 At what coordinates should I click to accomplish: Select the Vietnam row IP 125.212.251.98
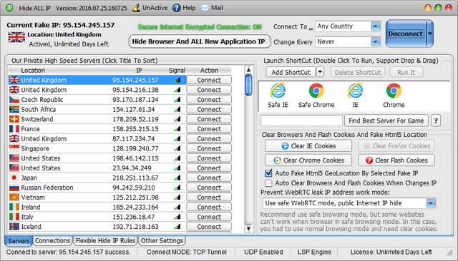97,198
